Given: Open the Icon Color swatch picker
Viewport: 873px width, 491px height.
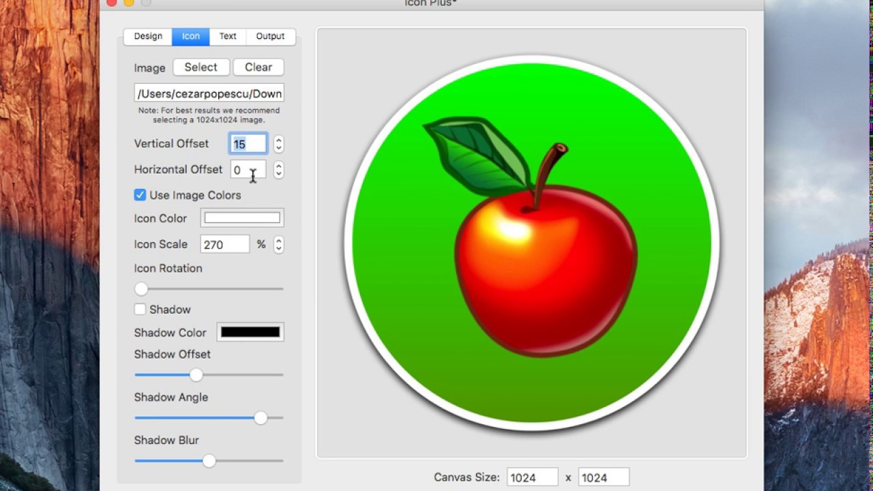Looking at the screenshot, I should click(241, 218).
